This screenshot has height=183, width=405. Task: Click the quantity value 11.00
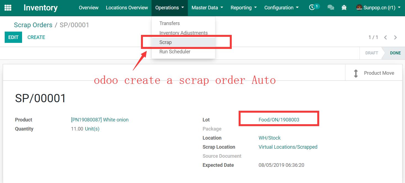coord(77,129)
